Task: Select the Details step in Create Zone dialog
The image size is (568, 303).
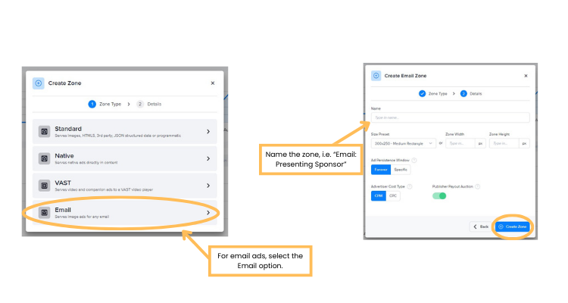Action: click(149, 104)
